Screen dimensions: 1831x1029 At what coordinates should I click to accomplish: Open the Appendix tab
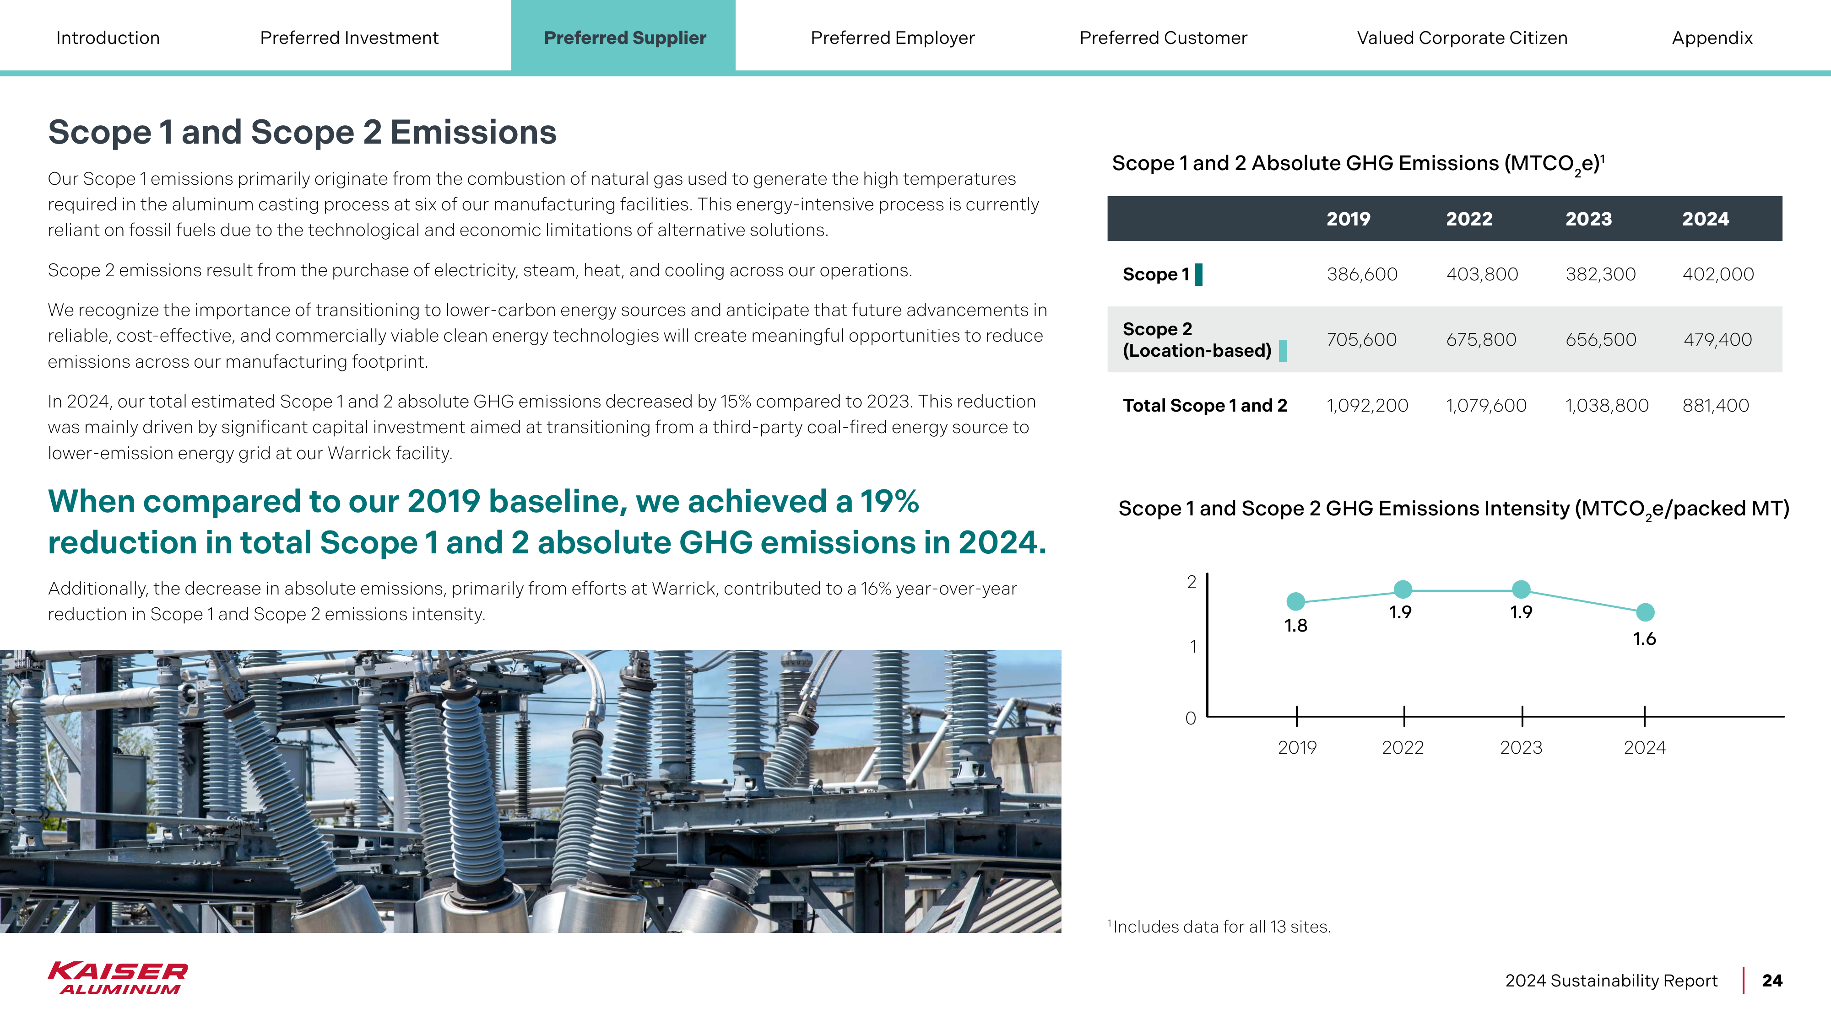point(1712,38)
